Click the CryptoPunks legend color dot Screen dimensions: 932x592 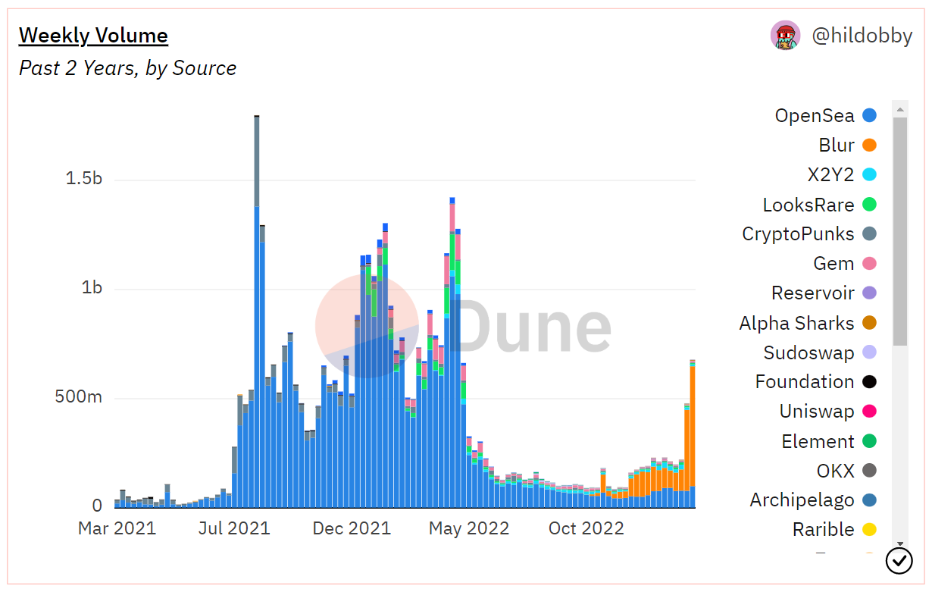(x=869, y=234)
